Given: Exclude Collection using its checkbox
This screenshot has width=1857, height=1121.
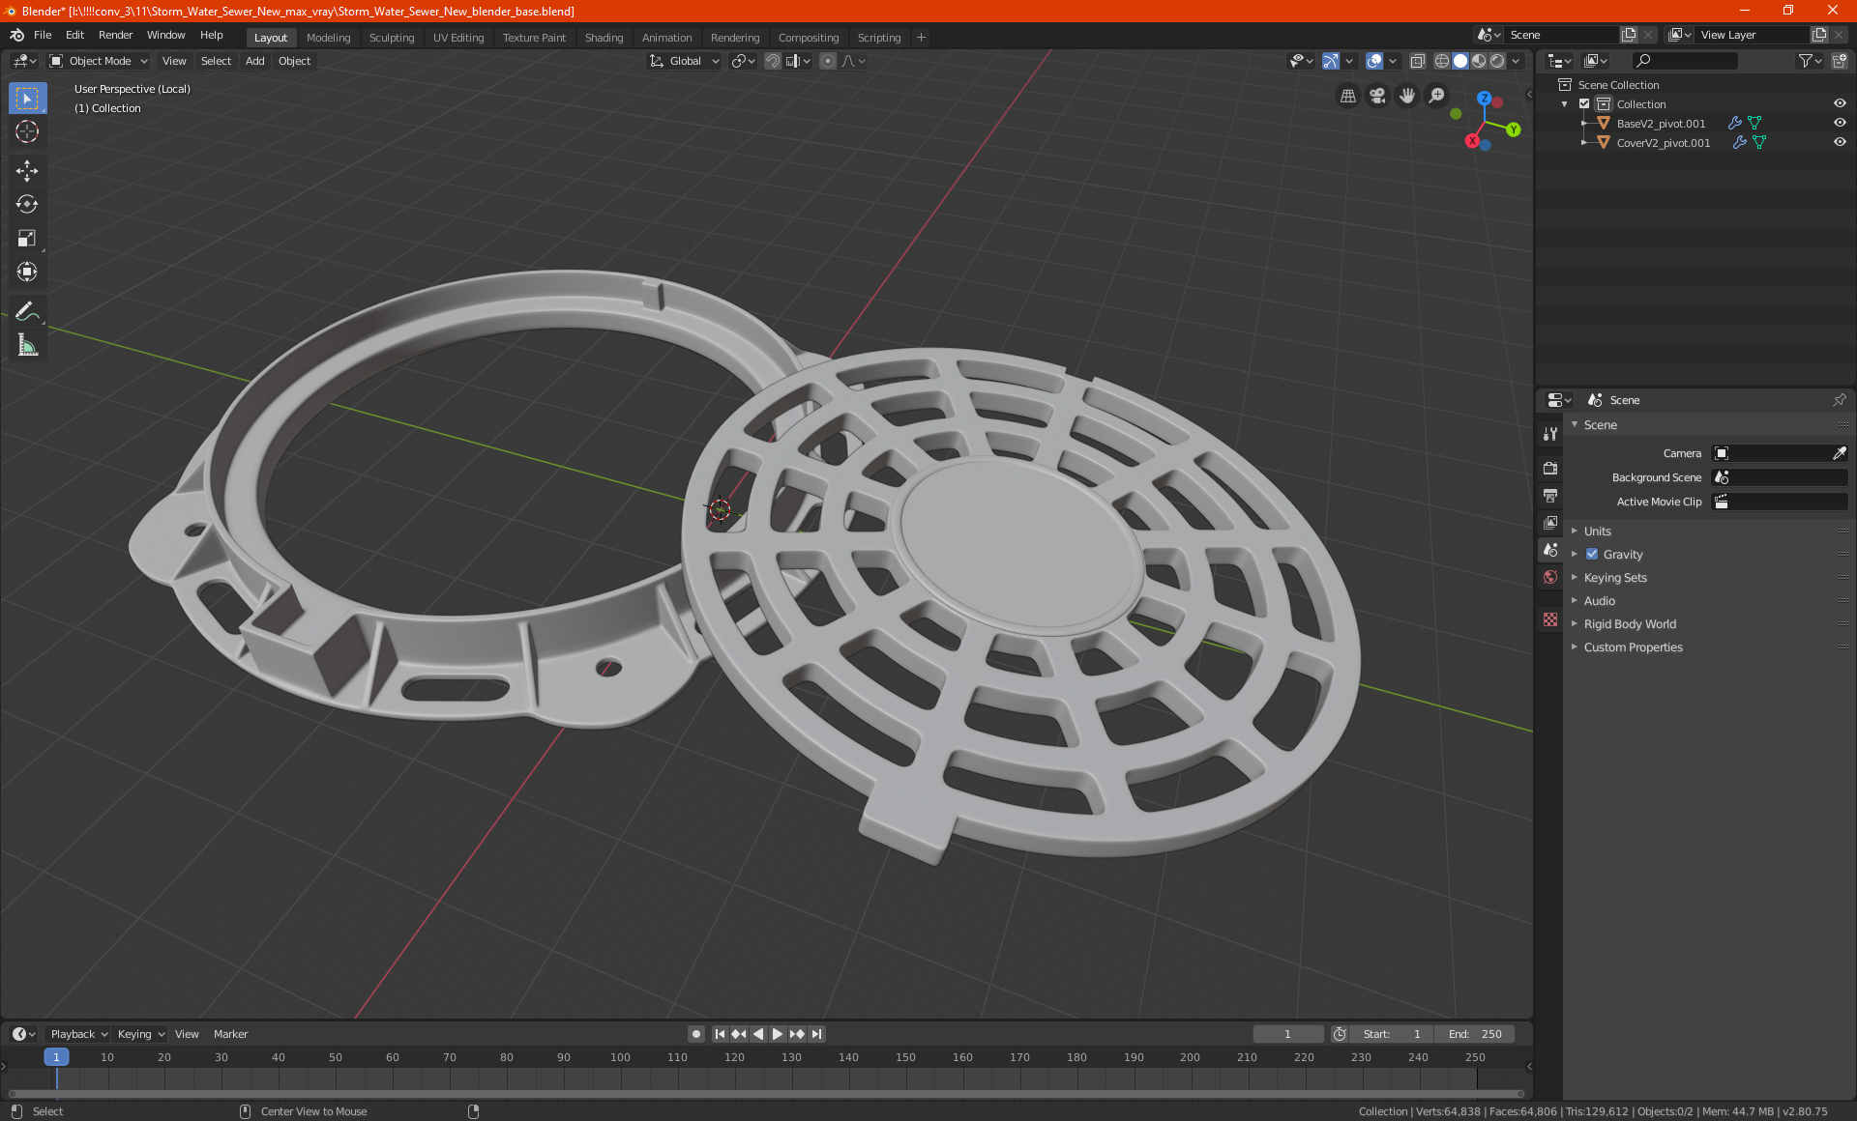Looking at the screenshot, I should [1584, 104].
